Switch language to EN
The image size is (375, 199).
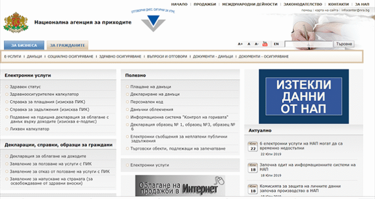[x=276, y=44]
